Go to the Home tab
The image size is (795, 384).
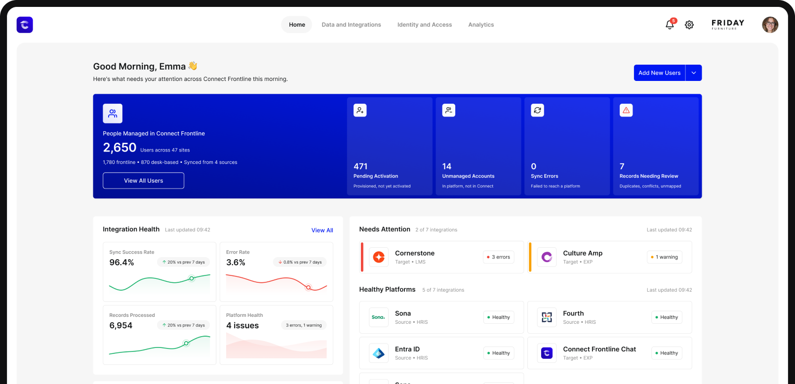click(x=297, y=25)
